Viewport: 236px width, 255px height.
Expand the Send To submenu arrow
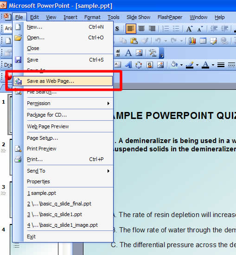[108, 171]
